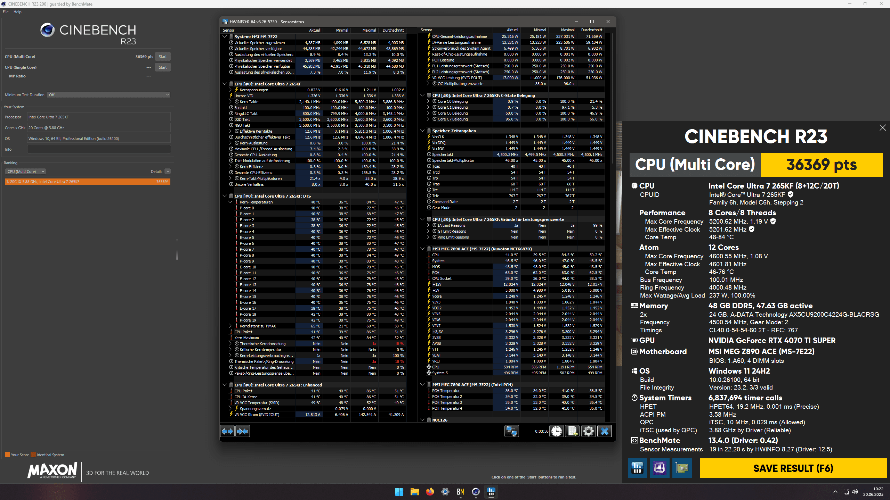Click the HWiNFO icon in BenchMate panel
890x500 pixels.
(637, 468)
